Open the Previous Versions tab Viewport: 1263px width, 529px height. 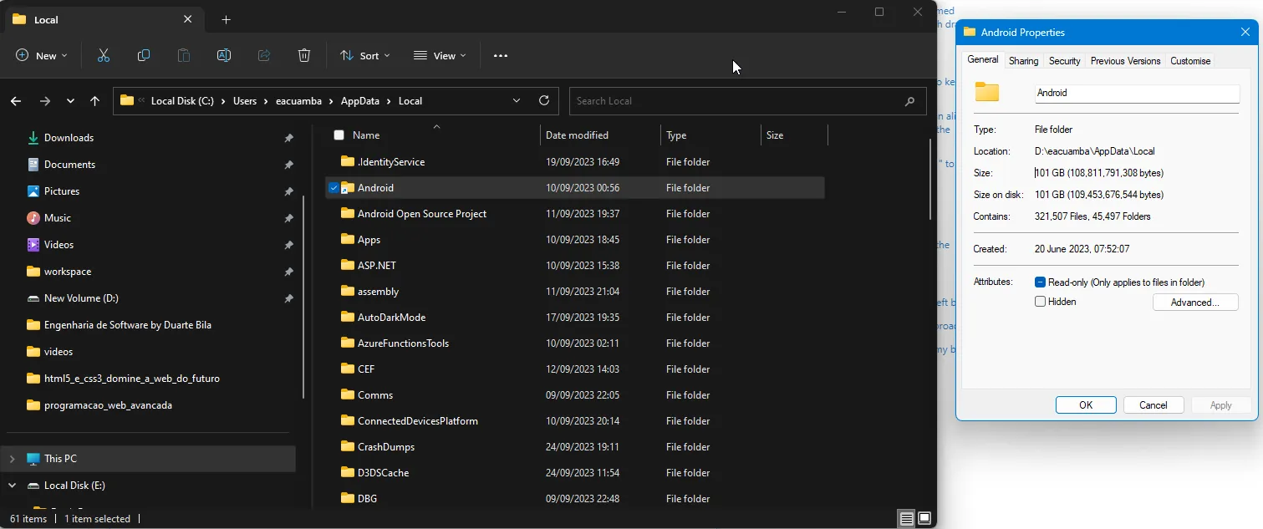tap(1125, 61)
